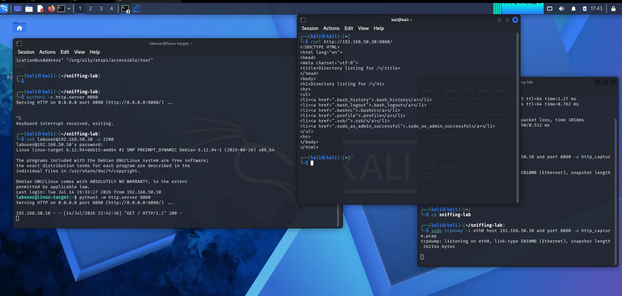Click the .sudo_as_admin_successful line in curl output

pos(398,126)
